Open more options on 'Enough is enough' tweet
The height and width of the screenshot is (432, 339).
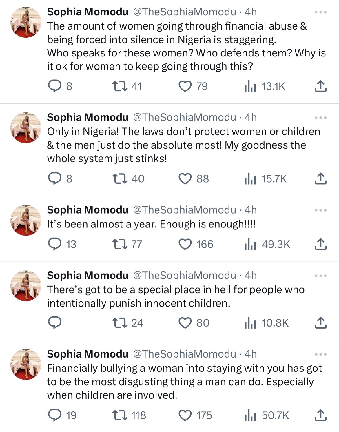[320, 210]
